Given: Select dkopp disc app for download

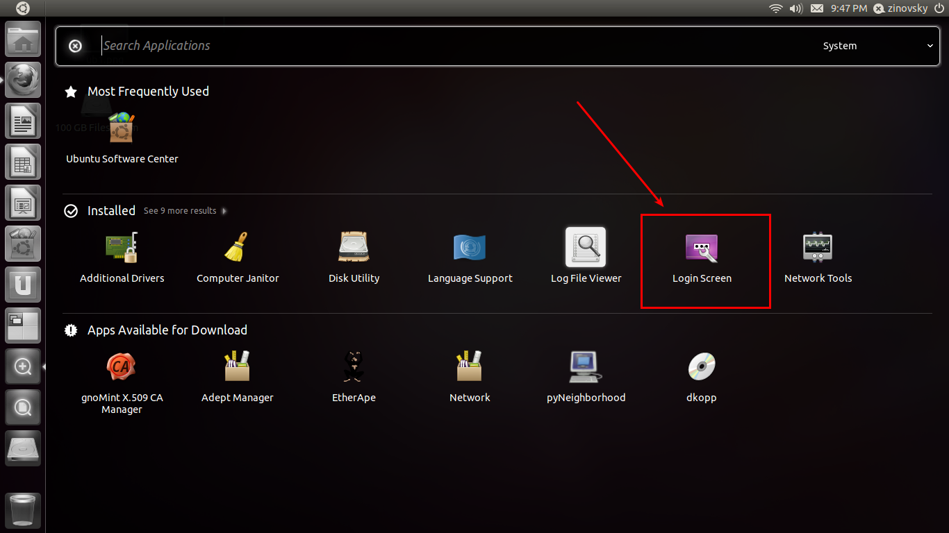Looking at the screenshot, I should point(702,377).
